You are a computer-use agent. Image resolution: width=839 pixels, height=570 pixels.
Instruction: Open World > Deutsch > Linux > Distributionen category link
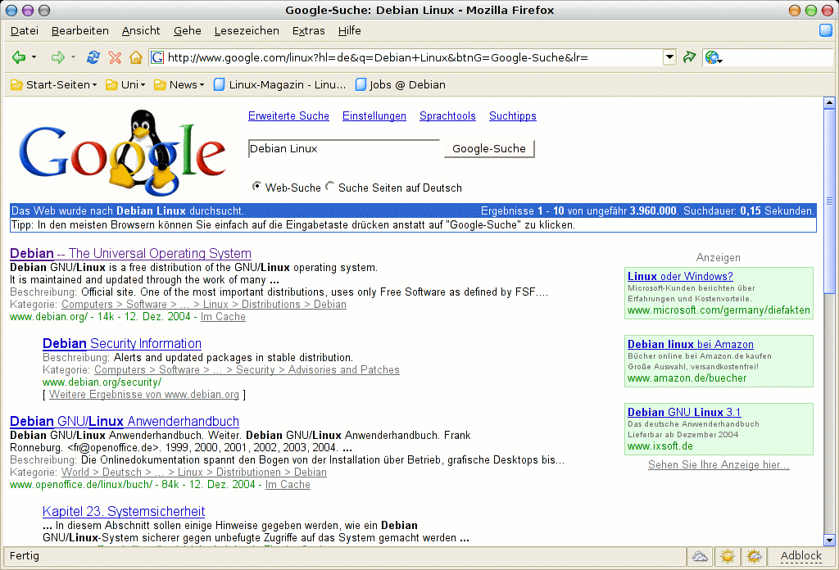193,473
